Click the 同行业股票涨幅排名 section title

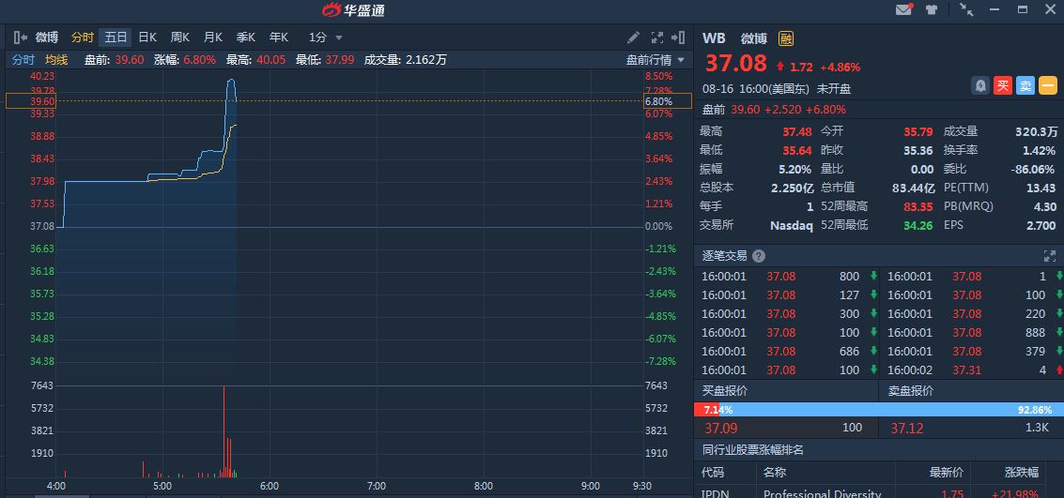[x=752, y=450]
